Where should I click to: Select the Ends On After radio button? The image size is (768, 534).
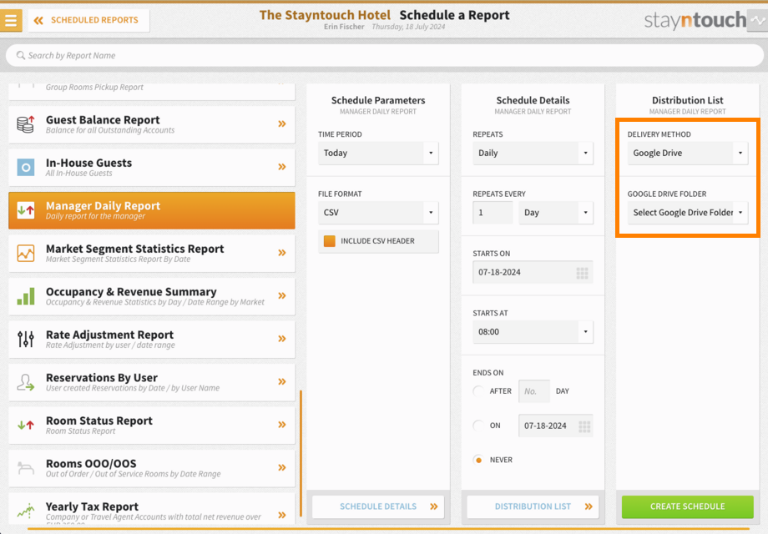coord(478,391)
